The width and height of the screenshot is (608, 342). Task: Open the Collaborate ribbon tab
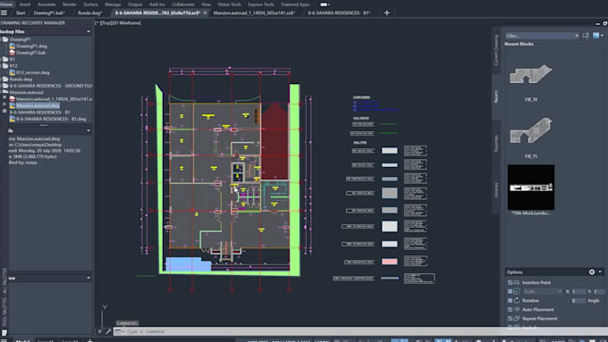point(183,4)
